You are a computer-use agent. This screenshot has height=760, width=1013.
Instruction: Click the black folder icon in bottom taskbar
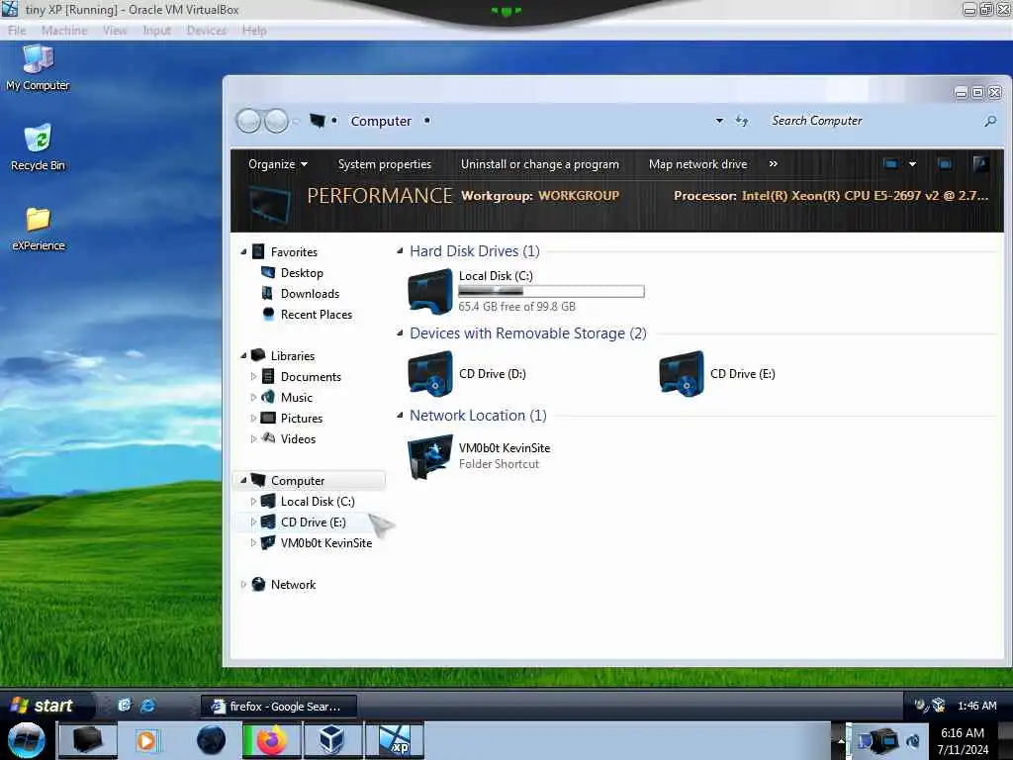click(88, 740)
